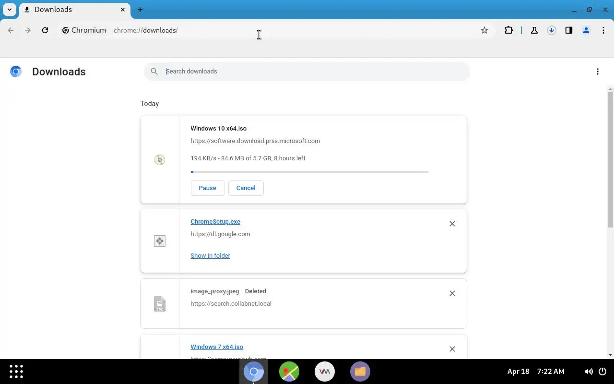Screen dimensions: 614x384
Task: Launch Maps from the taskbar
Action: 289,372
